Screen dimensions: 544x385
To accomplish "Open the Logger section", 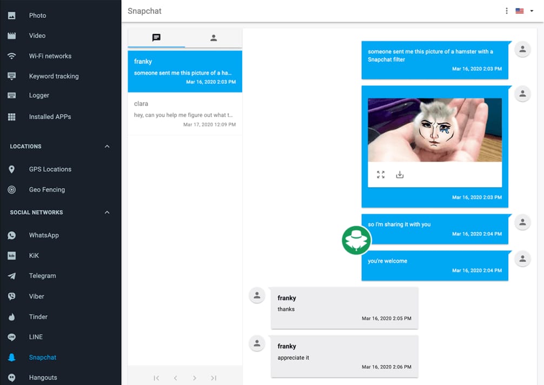I will tap(38, 95).
